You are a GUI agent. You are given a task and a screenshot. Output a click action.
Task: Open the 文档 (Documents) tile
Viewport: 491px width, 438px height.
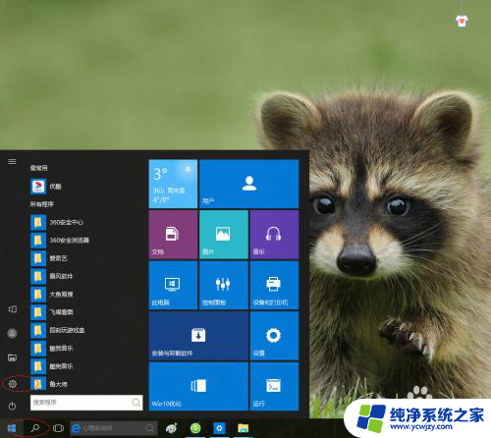click(x=173, y=235)
